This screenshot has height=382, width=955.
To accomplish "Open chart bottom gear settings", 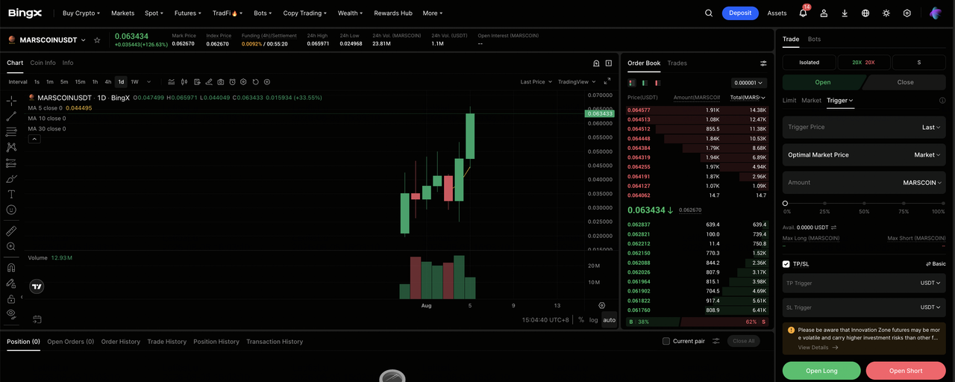I will [x=602, y=305].
